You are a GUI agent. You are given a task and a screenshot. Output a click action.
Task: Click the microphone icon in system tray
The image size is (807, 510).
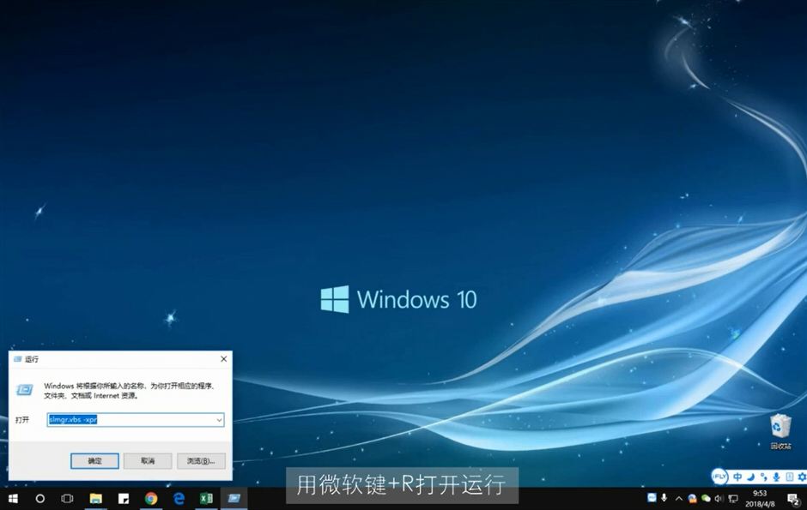point(664,498)
